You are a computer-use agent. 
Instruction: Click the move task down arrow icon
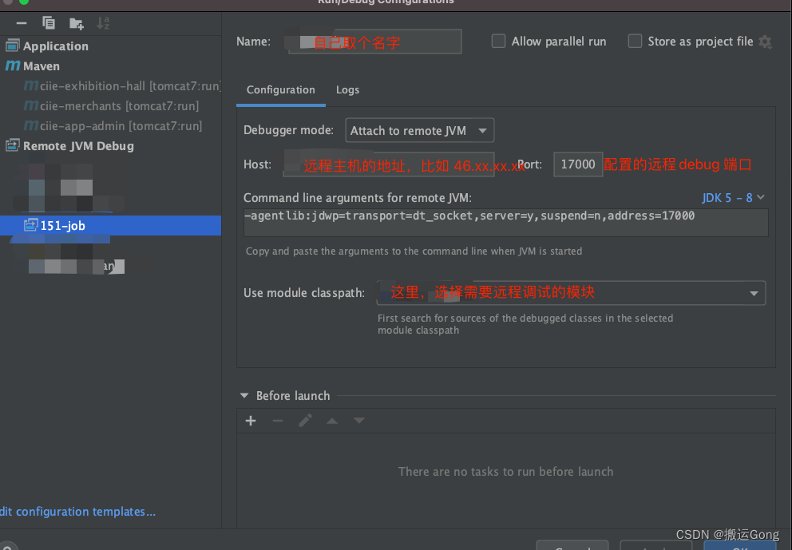[359, 421]
